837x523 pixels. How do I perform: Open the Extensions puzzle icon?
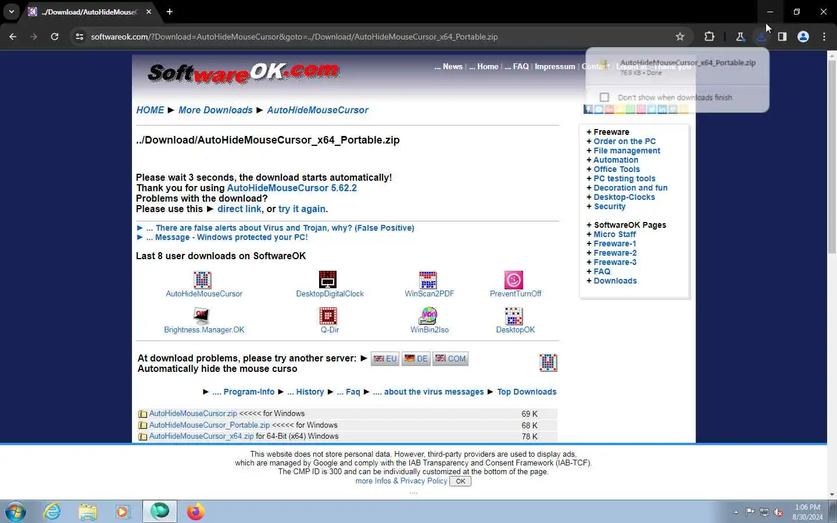(709, 37)
